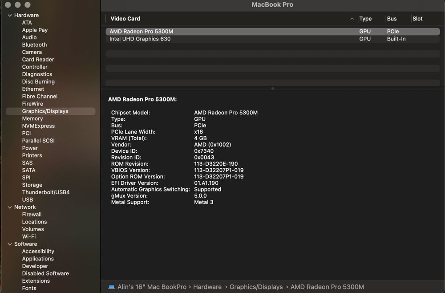The height and width of the screenshot is (293, 445).
Task: Click Alin's 16" Mac BookPro in path bar
Action: pos(152,287)
